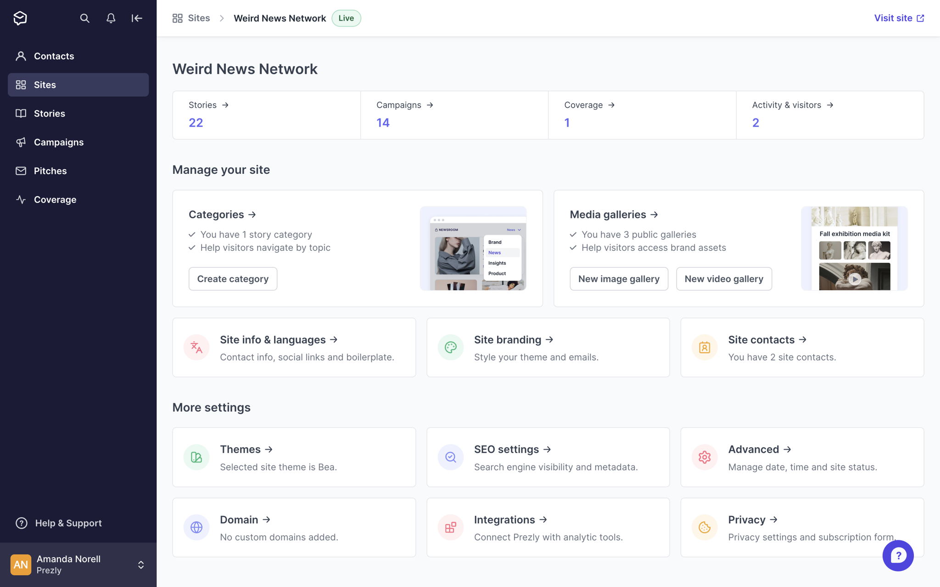This screenshot has width=940, height=587.
Task: Open the floating help chat bubble
Action: click(898, 556)
